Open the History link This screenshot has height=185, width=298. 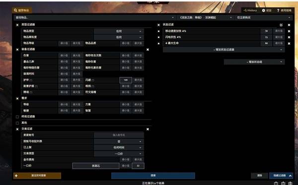pos(250,10)
